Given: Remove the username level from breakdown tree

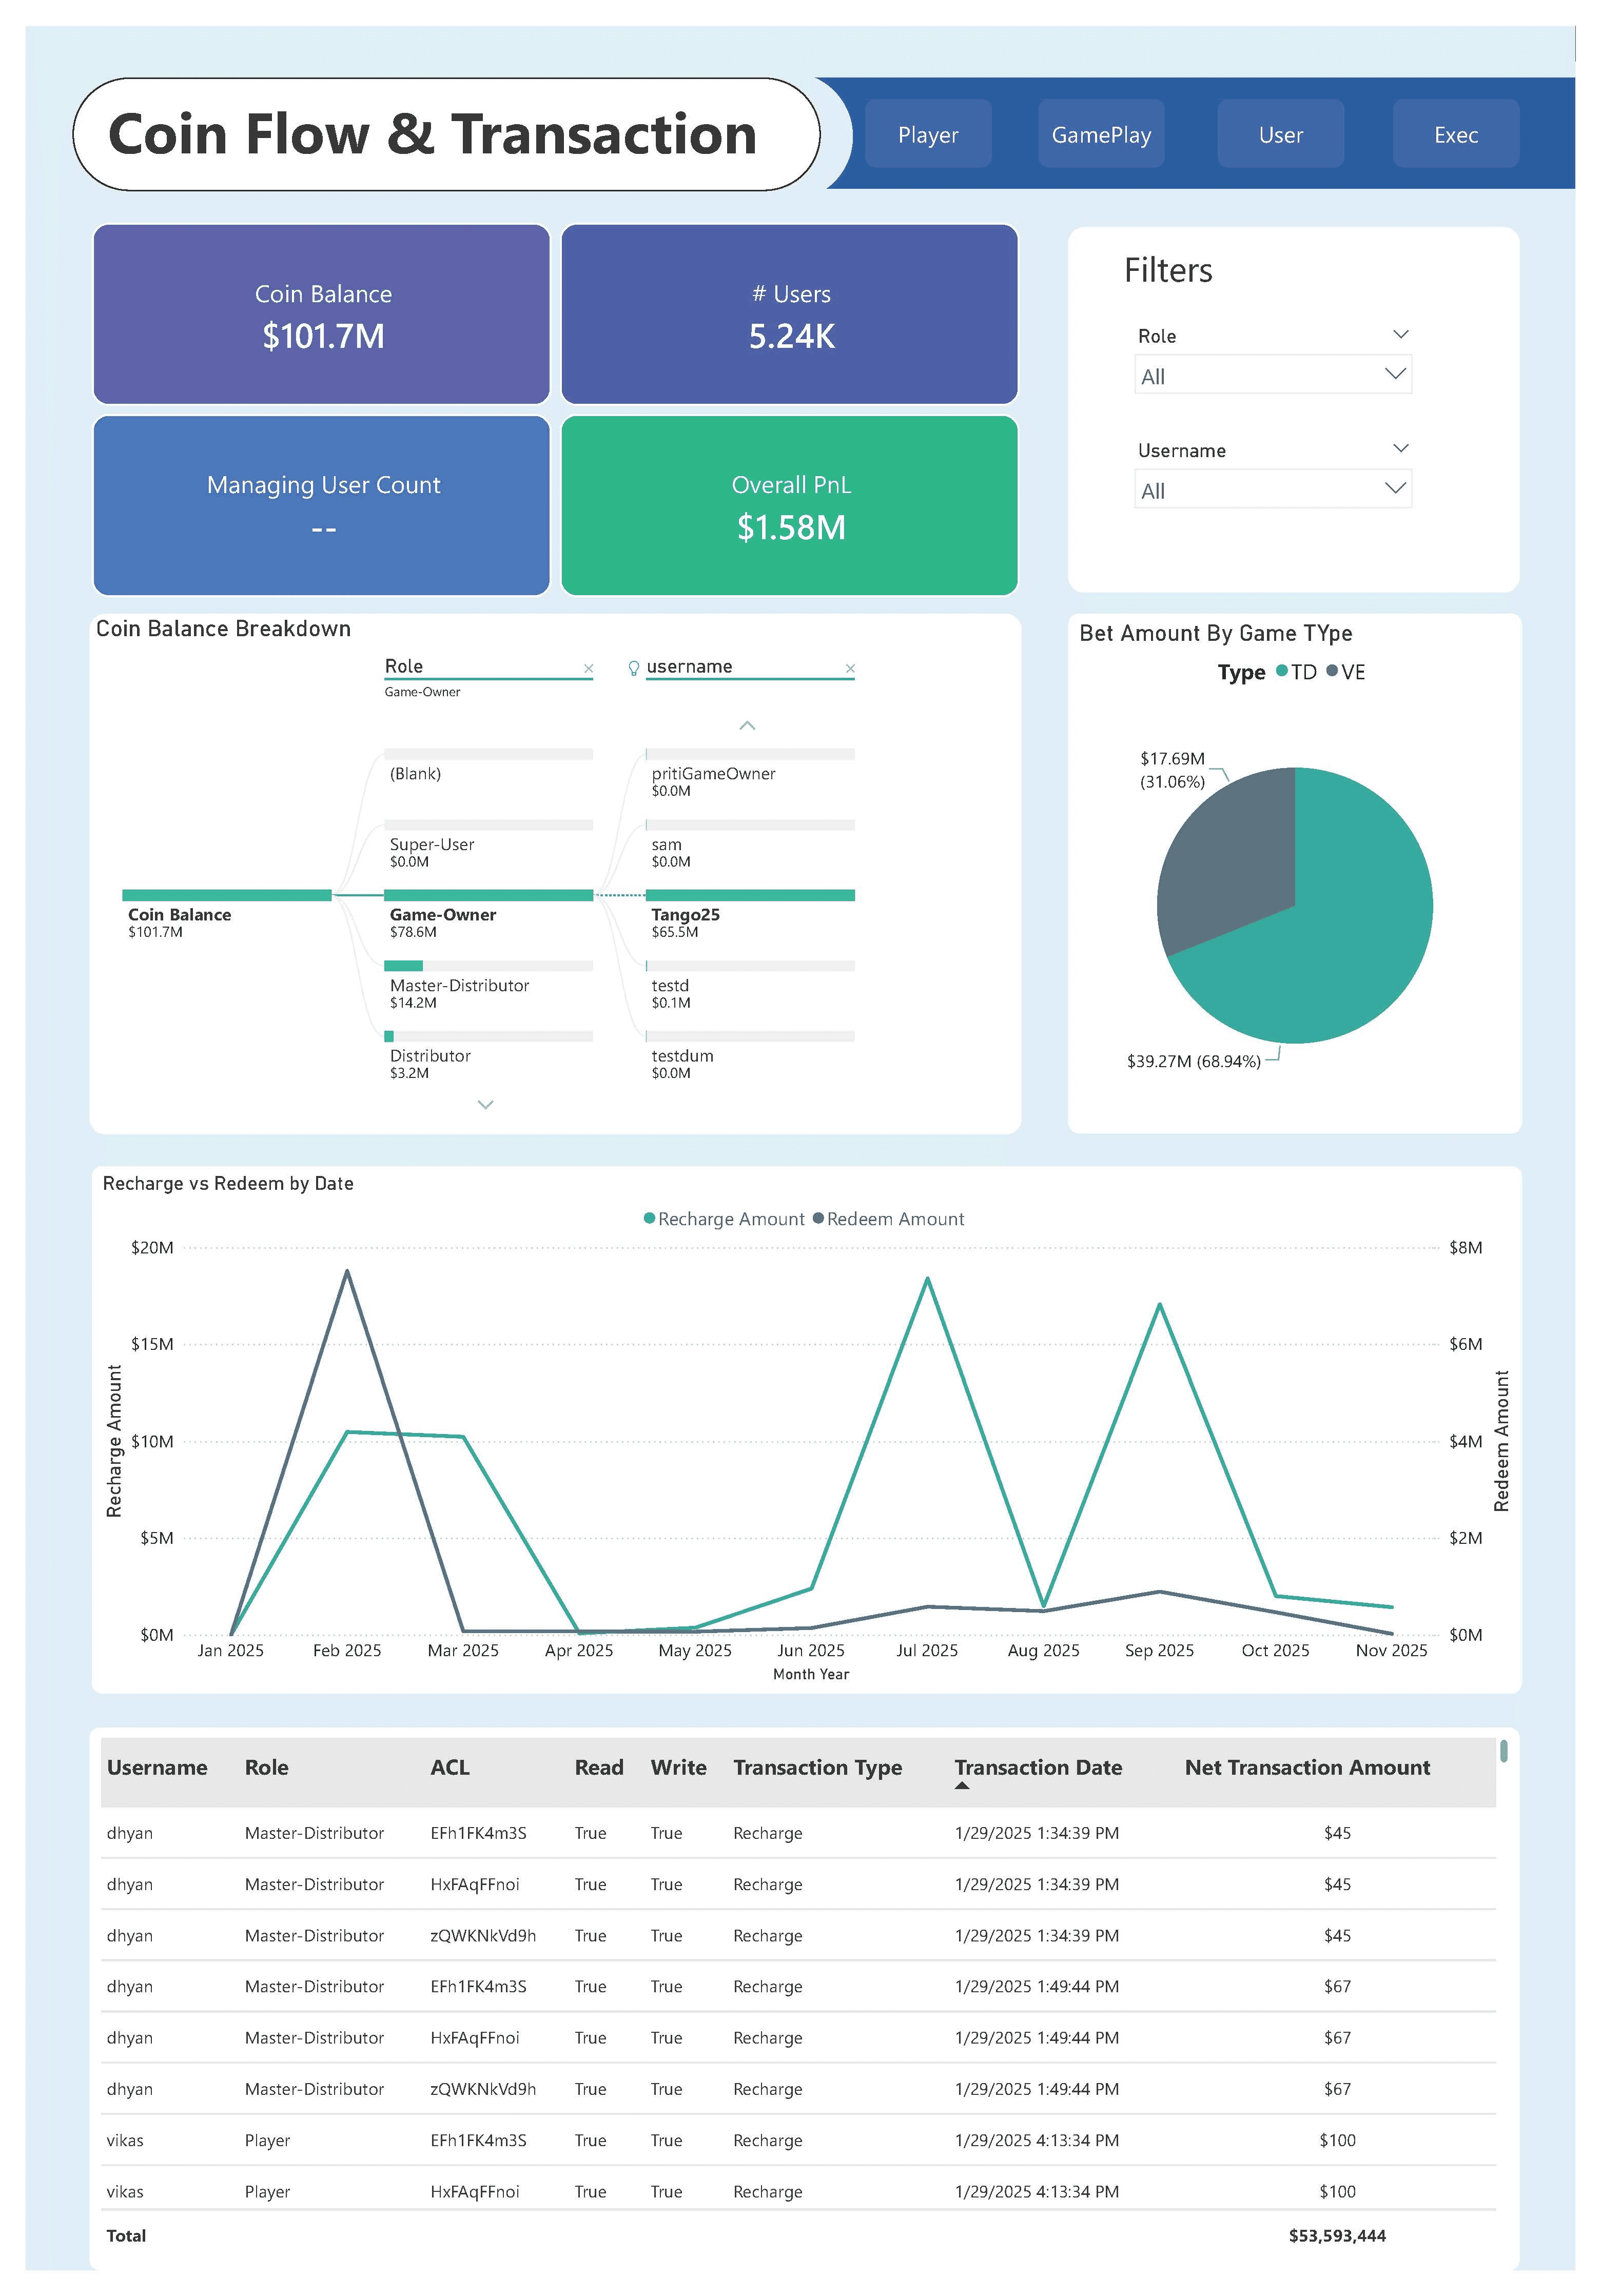Looking at the screenshot, I should tap(850, 669).
